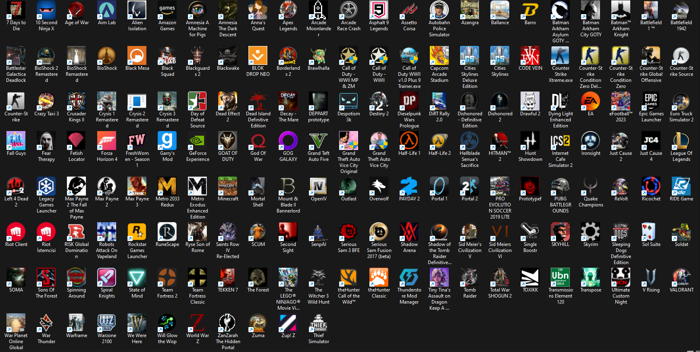Image resolution: width=700 pixels, height=352 pixels.
Task: Launch Borderlands 2 from the desktop
Action: (x=288, y=56)
